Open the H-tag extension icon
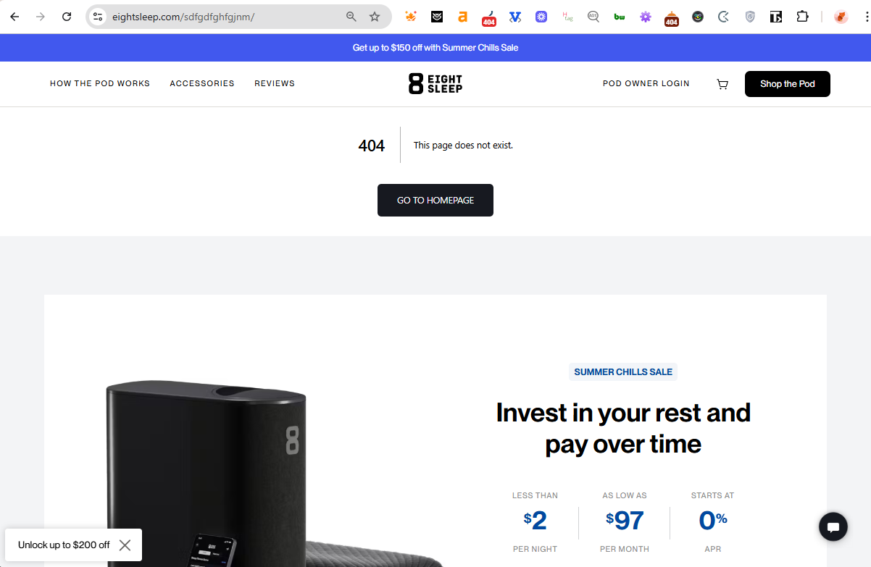871x567 pixels. coord(567,17)
